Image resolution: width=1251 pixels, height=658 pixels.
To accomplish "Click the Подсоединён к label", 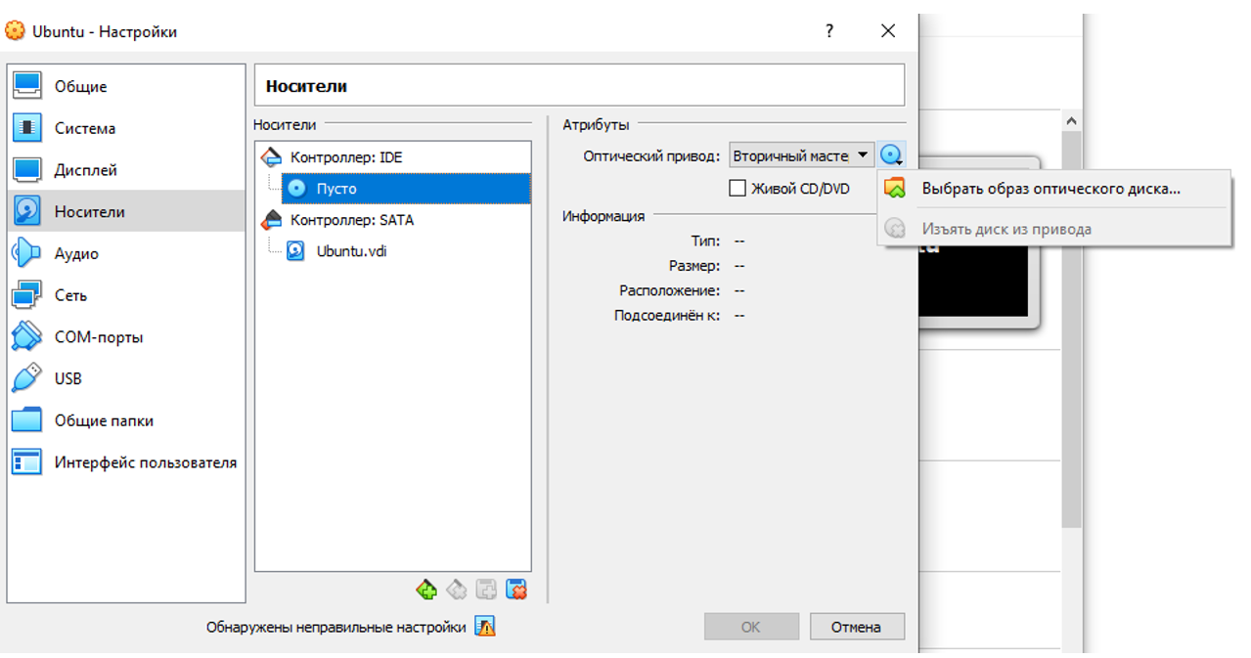I will point(667,315).
